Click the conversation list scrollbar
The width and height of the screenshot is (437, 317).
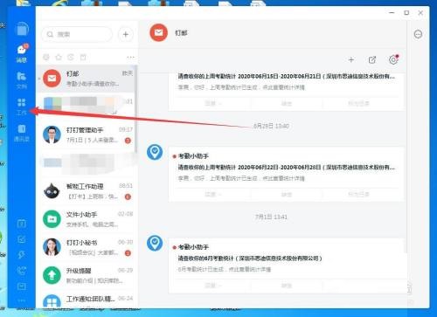coord(135,109)
